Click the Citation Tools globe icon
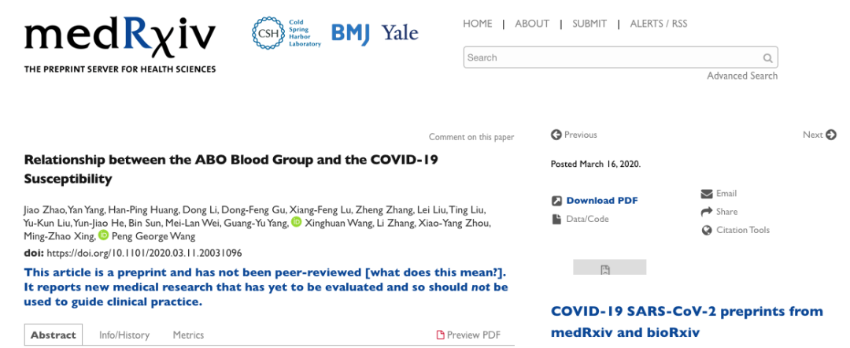Viewport: 850px width, 348px height. coord(706,231)
